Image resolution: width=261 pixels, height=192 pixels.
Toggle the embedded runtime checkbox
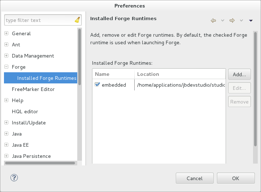pos(97,85)
